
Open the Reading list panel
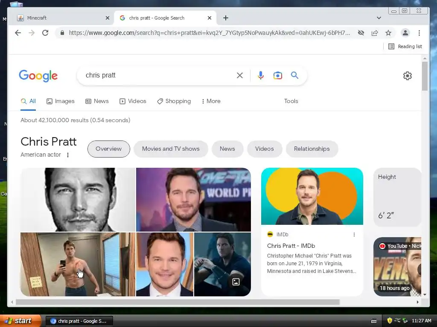pyautogui.click(x=405, y=46)
